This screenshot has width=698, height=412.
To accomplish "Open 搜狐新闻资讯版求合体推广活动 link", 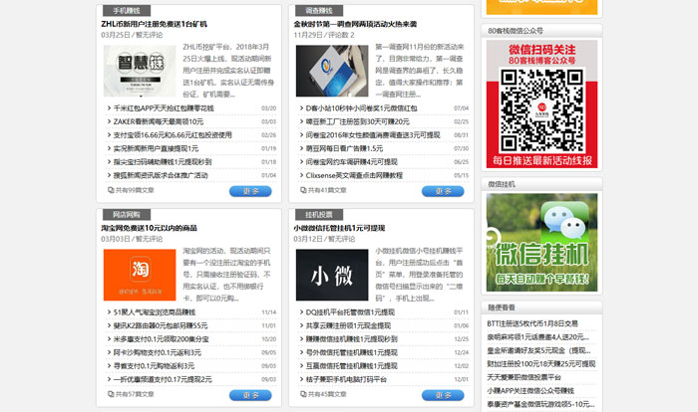I will click(161, 175).
